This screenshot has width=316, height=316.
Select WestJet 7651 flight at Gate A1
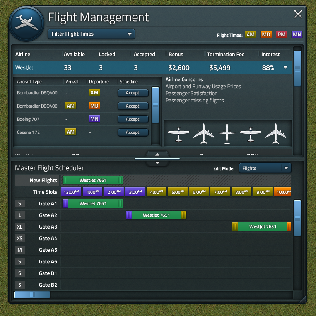coord(93,203)
